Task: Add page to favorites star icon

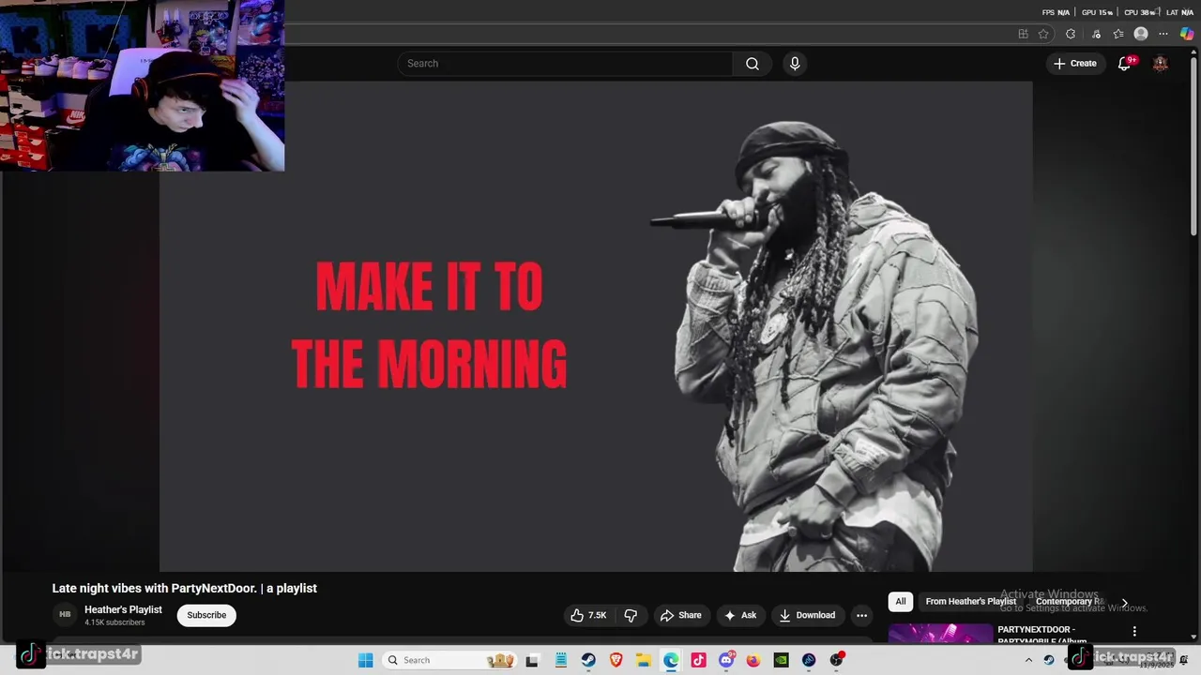Action: (1042, 34)
